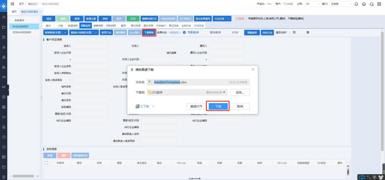Close the 海运订舱极速版 tab

coord(40,12)
